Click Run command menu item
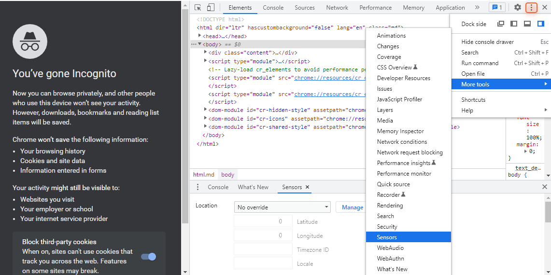This screenshot has width=551, height=275. pyautogui.click(x=501, y=63)
